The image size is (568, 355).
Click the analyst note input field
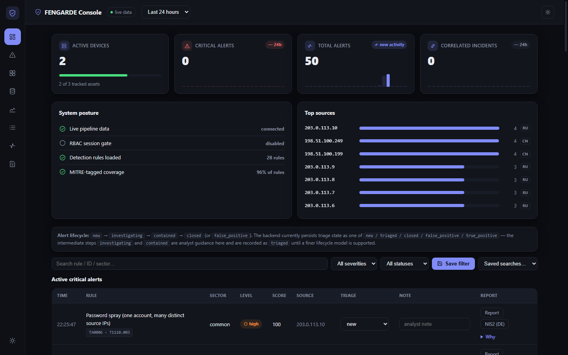435,324
